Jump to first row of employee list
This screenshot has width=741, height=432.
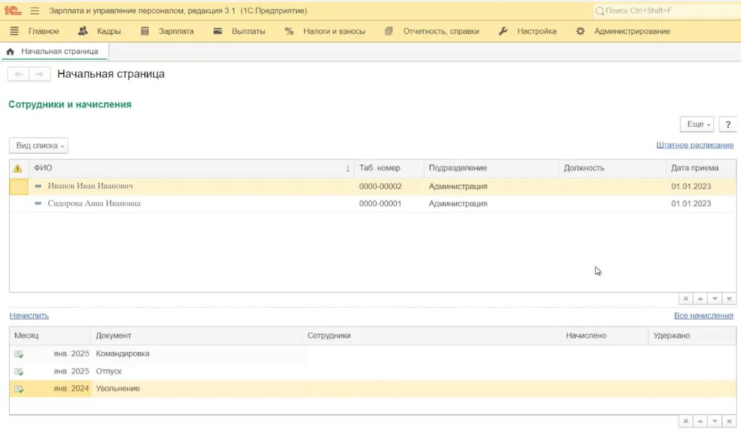click(x=685, y=299)
